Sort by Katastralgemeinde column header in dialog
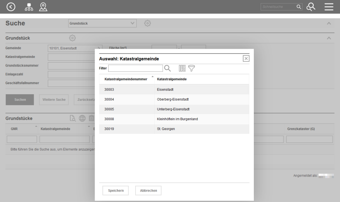The image size is (340, 202). tap(172, 79)
